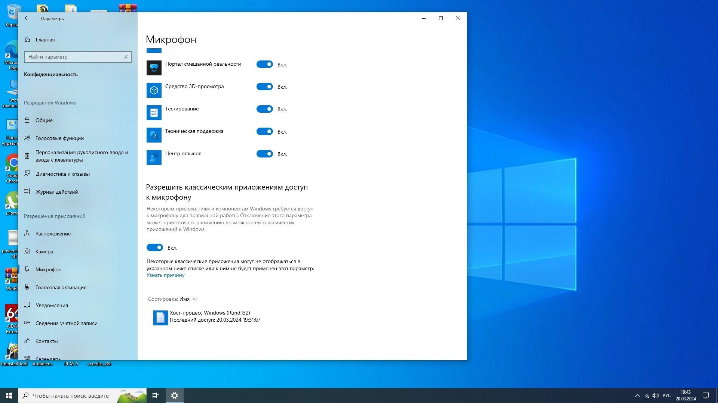Open the volume icon in system tray
Viewport: 718px width, 403px height.
click(656, 396)
